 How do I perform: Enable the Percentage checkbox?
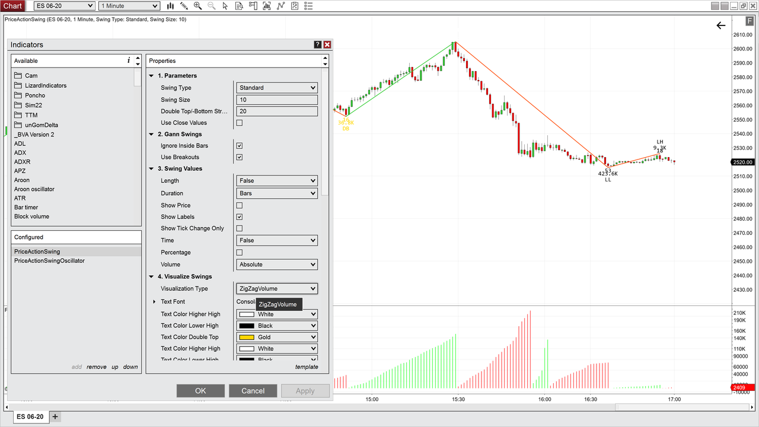coord(240,253)
